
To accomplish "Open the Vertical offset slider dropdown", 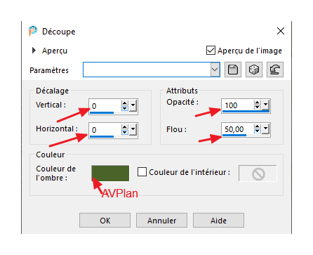I will pos(133,105).
